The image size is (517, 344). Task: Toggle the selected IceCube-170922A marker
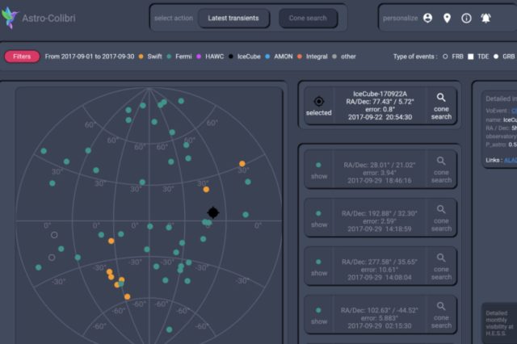(x=318, y=106)
